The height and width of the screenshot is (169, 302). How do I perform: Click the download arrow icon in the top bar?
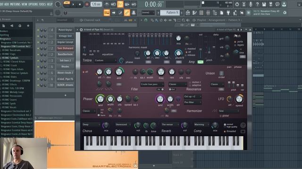tap(284, 4)
